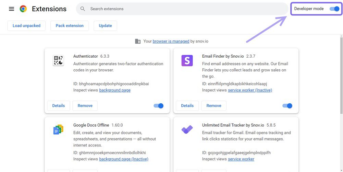Focus the Search extensions field

pyautogui.click(x=182, y=9)
